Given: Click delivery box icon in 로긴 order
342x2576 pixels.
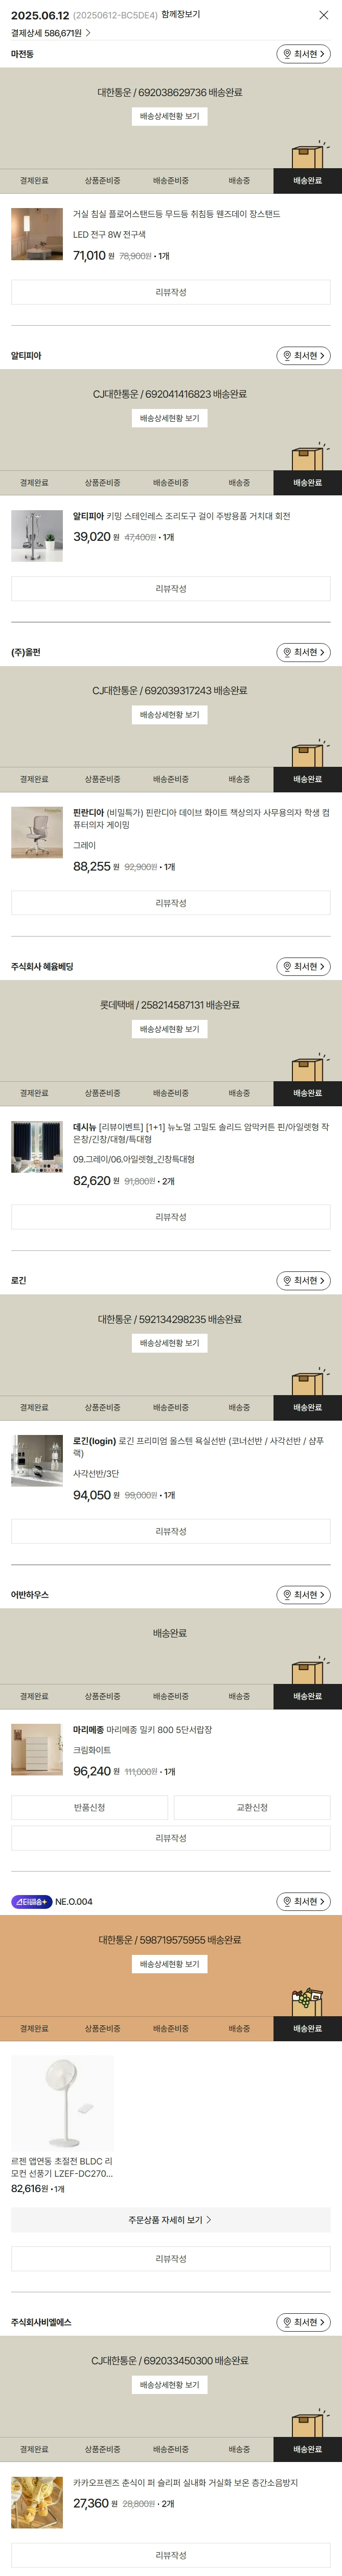Looking at the screenshot, I should pyautogui.click(x=308, y=1382).
